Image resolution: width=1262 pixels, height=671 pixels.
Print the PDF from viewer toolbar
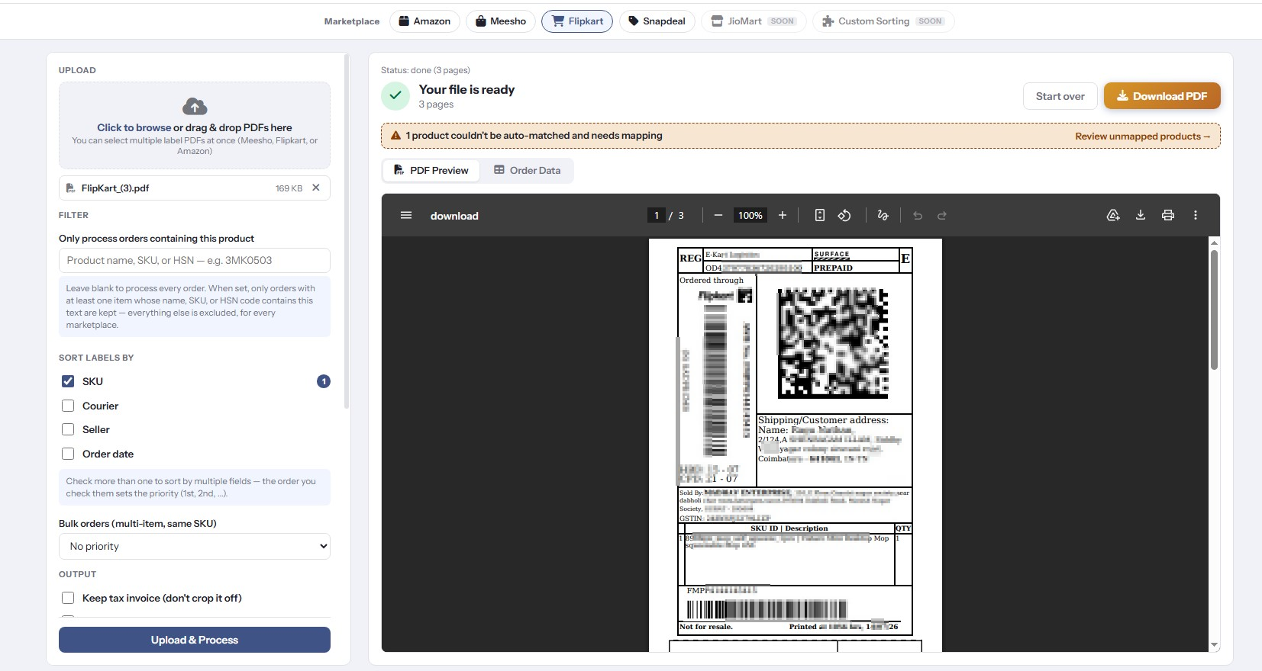[1168, 216]
